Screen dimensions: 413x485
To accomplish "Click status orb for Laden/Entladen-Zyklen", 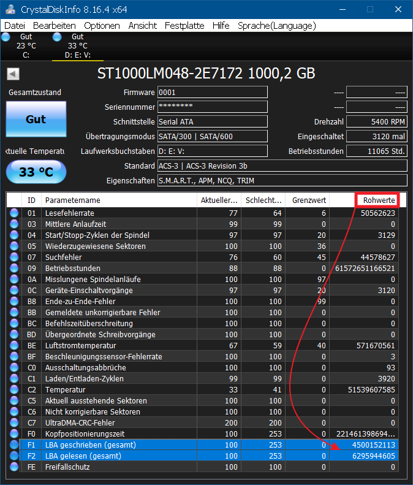I will pos(14,378).
